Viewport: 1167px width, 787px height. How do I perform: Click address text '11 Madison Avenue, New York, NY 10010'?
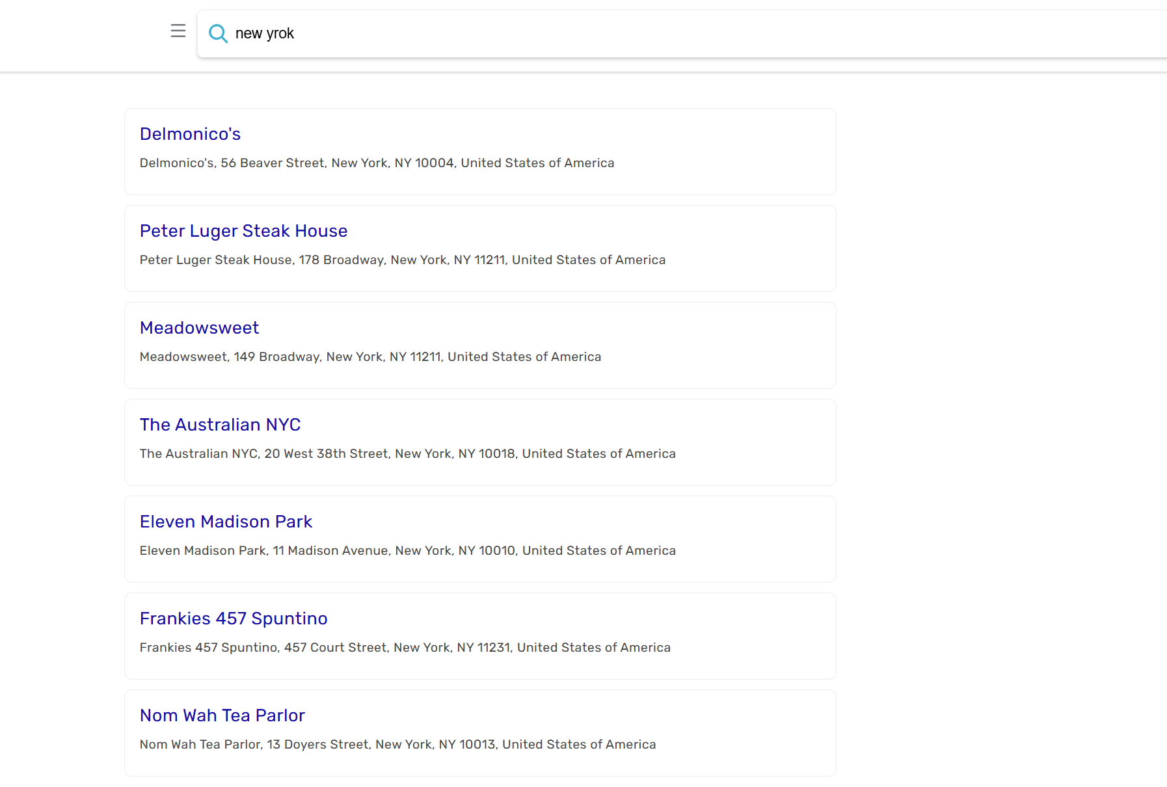394,551
